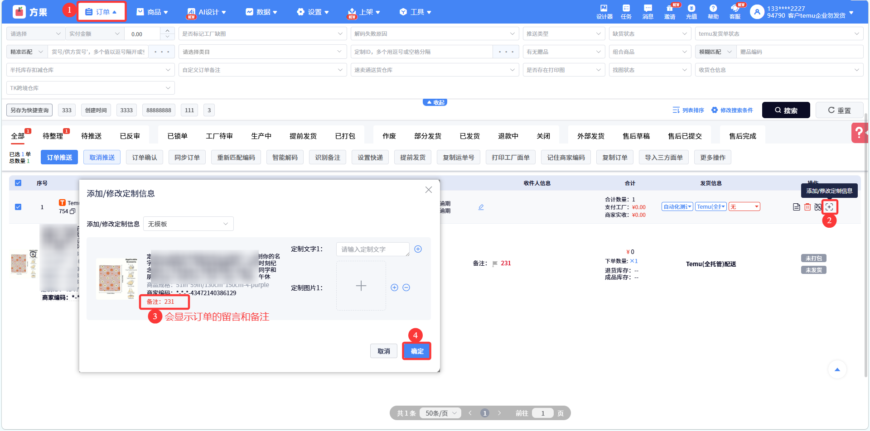Click the edit pencil icon in recipient column
This screenshot has width=870, height=431.
[x=481, y=207]
